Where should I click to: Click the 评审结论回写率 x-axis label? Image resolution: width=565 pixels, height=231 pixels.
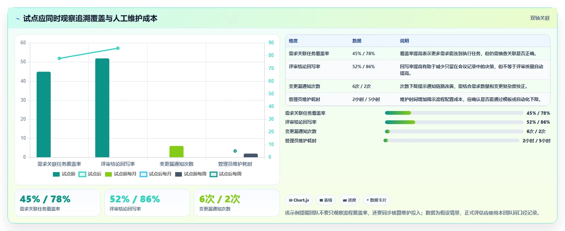coord(118,164)
